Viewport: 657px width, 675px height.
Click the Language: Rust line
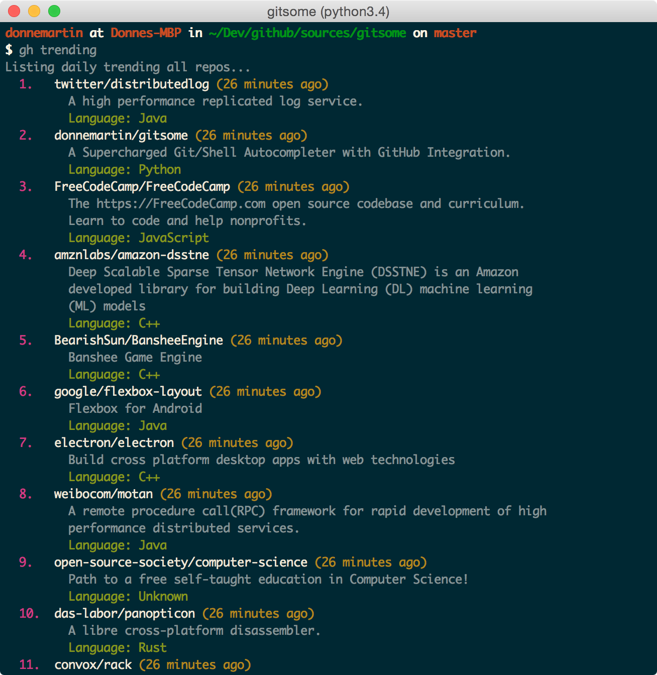coord(118,648)
